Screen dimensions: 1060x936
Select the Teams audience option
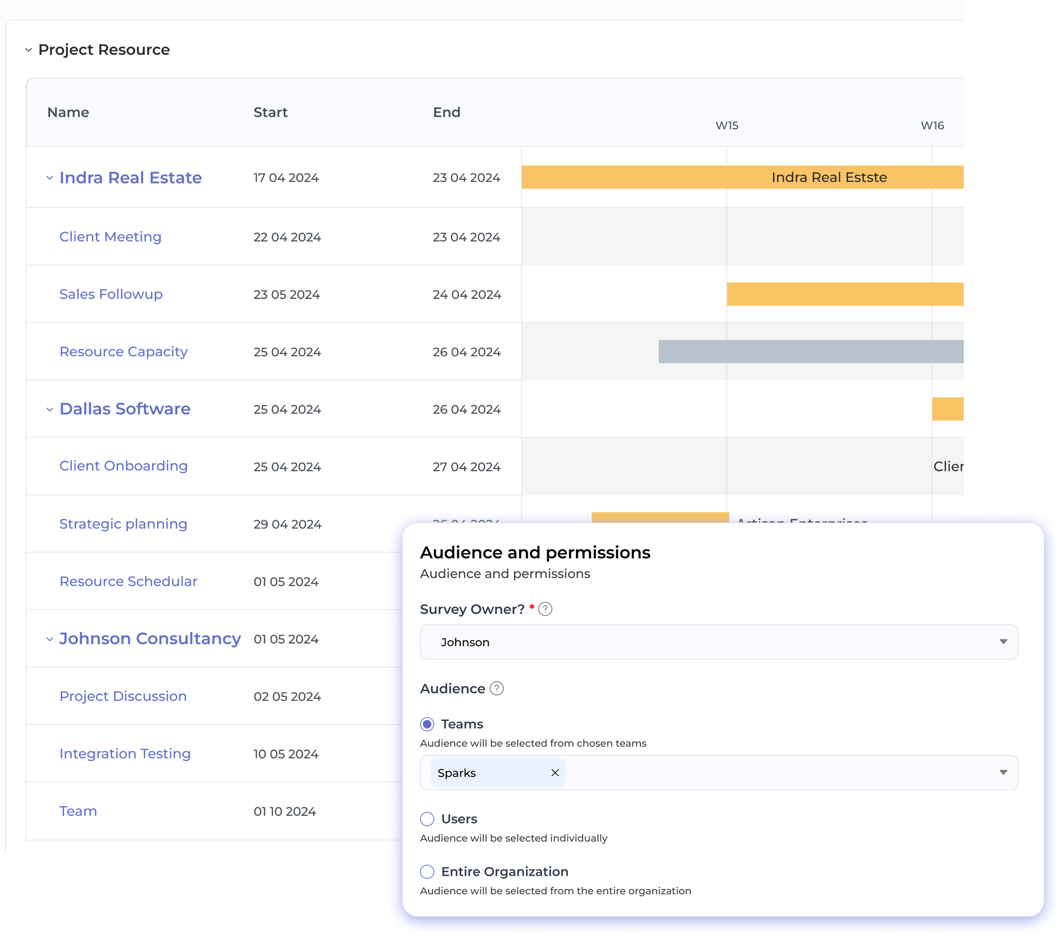coord(427,724)
